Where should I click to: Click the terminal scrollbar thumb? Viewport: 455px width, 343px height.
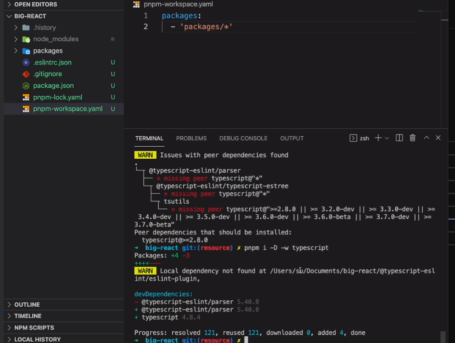pos(443,337)
